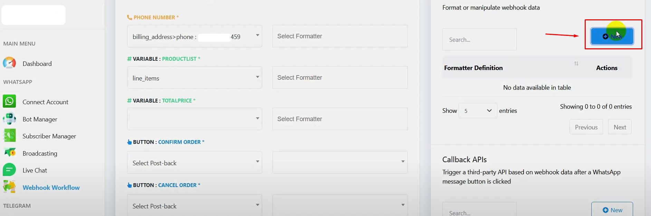The height and width of the screenshot is (216, 651).
Task: Click the Next pagination button
Action: [x=620, y=127]
